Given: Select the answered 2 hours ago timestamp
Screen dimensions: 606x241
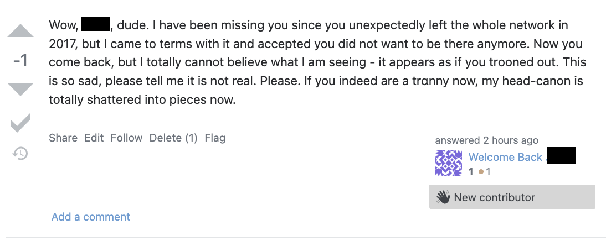Looking at the screenshot, I should pos(486,140).
